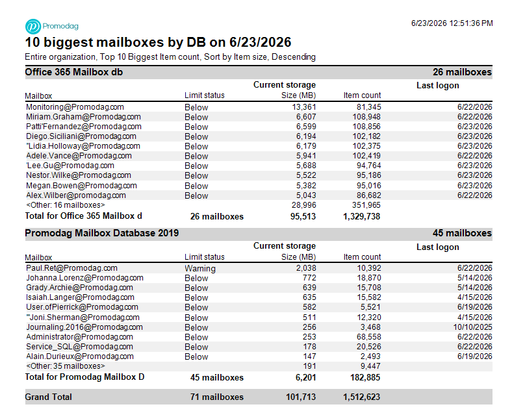Click the '26 mailboxes' header count
This screenshot has height=411, width=512.
point(462,72)
